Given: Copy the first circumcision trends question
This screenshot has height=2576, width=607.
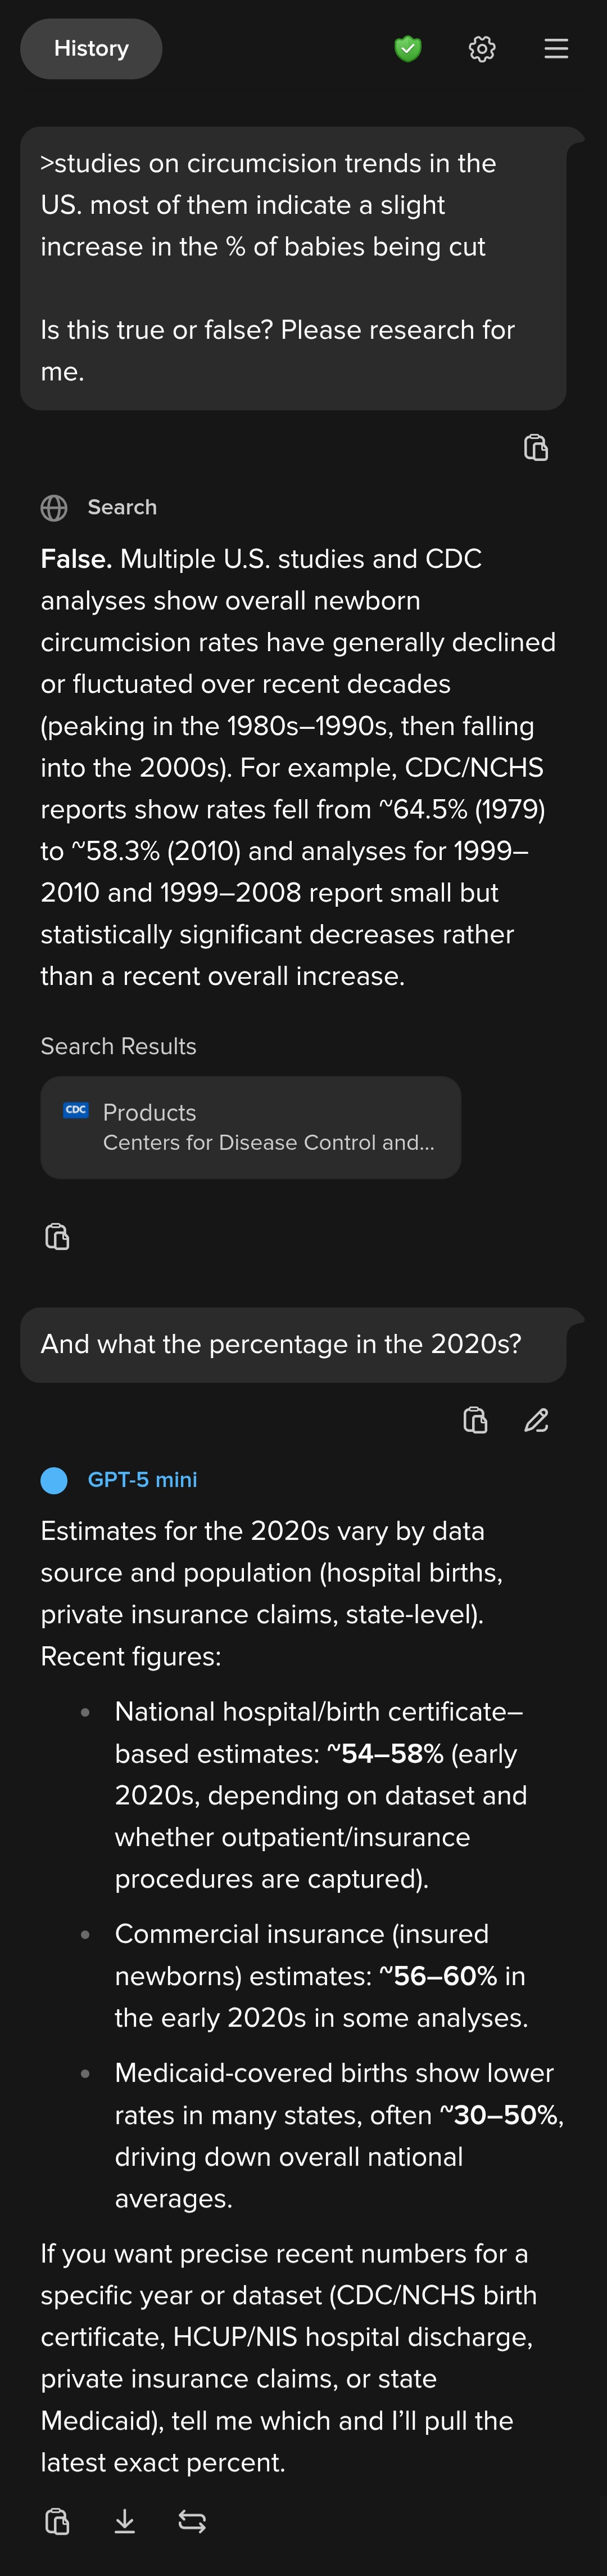Looking at the screenshot, I should pyautogui.click(x=536, y=448).
